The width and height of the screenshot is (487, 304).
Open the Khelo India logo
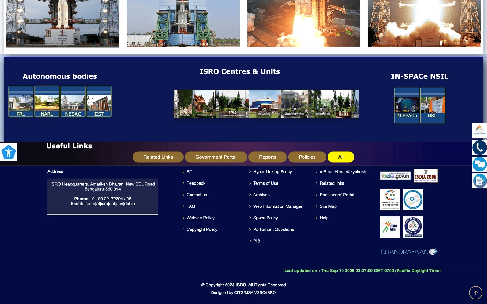coord(390,227)
